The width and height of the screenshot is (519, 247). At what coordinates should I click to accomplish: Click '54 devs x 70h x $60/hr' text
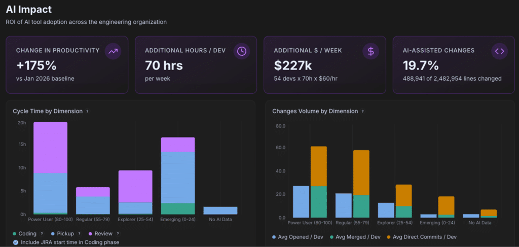click(306, 79)
